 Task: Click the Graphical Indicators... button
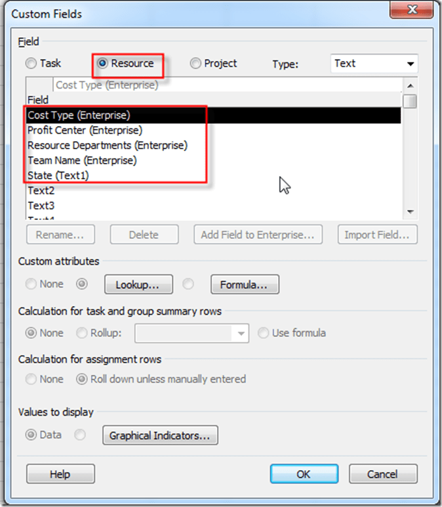tap(160, 435)
